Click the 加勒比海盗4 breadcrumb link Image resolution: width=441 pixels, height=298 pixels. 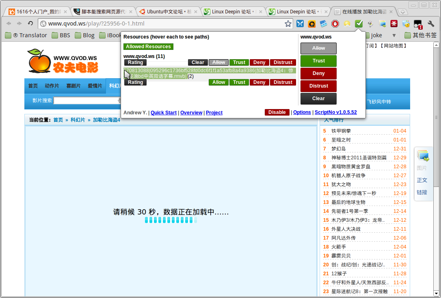point(106,120)
